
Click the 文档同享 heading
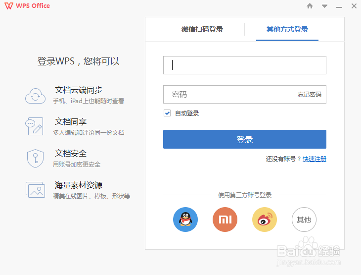click(70, 121)
